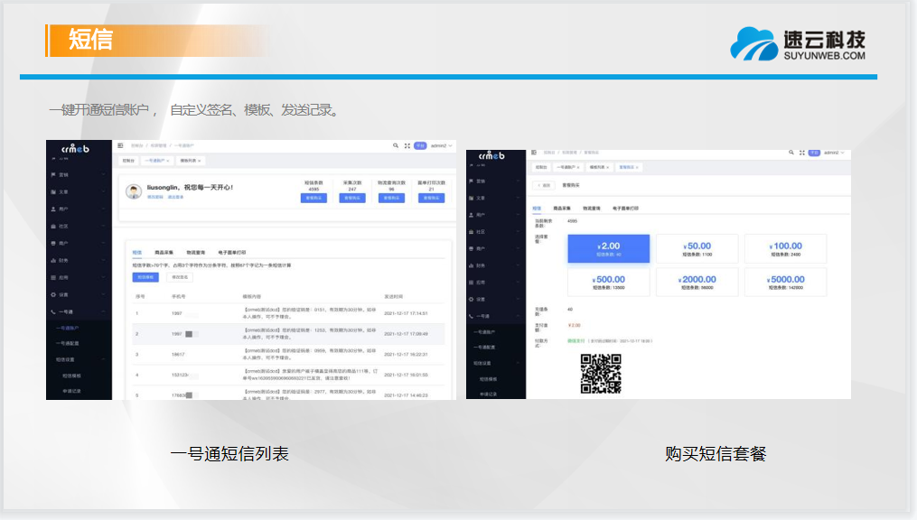Click the sidebar collapse icon beside the SMS list breadcrumb

(x=121, y=145)
